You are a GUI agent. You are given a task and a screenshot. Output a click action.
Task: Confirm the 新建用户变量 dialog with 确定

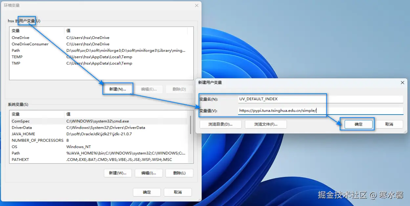coord(358,124)
